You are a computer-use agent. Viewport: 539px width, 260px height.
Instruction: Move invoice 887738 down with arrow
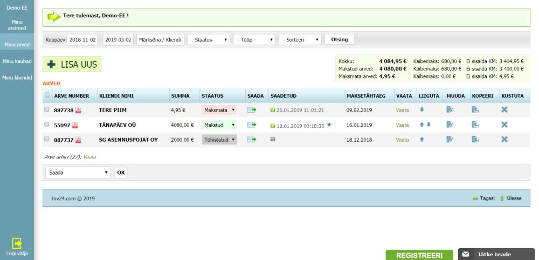[422, 110]
